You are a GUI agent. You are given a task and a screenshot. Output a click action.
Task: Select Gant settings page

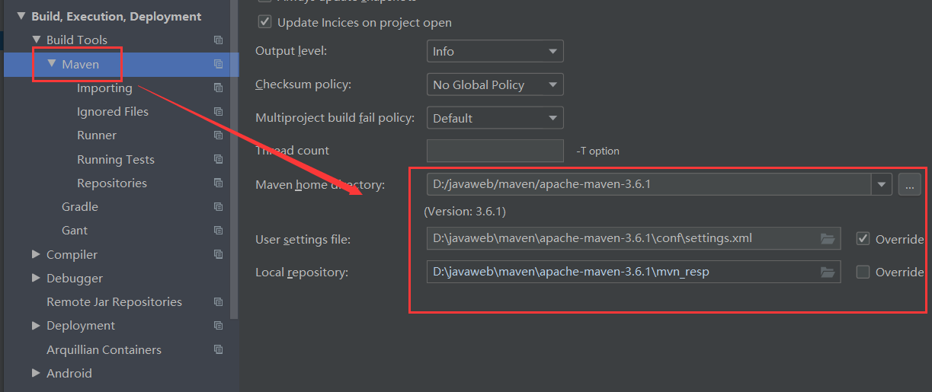(x=75, y=231)
